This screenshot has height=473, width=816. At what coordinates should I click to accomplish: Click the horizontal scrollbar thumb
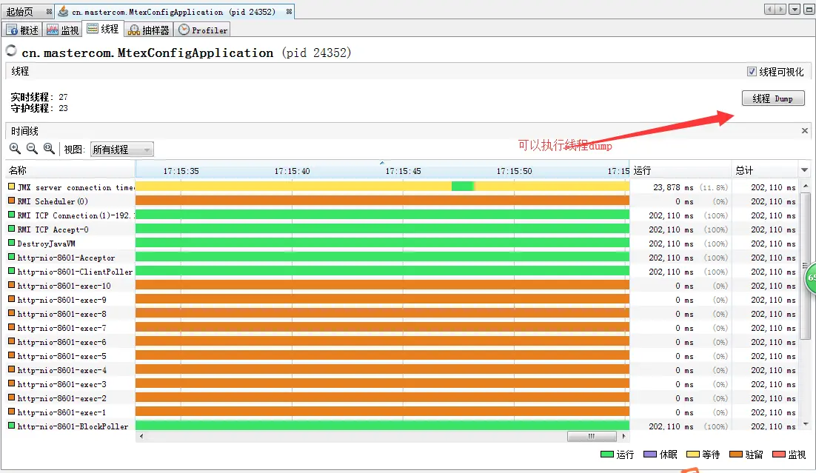(591, 436)
